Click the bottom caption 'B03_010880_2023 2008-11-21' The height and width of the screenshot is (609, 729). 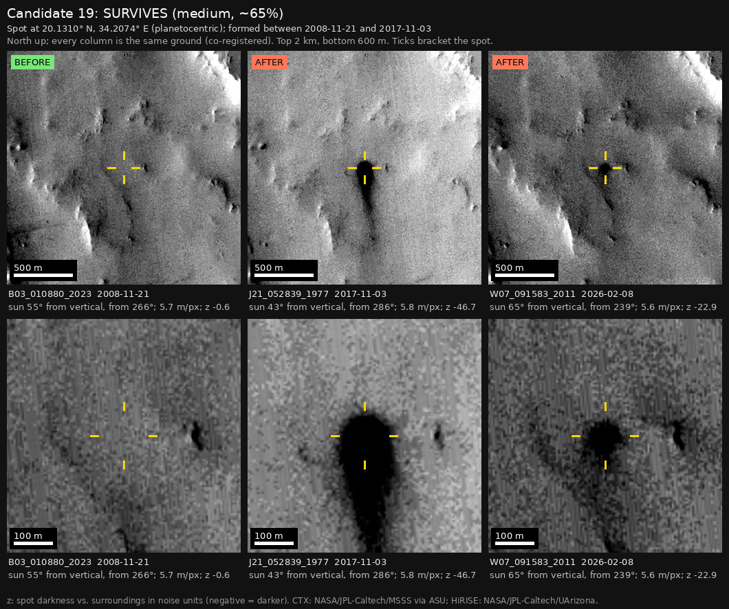point(78,562)
